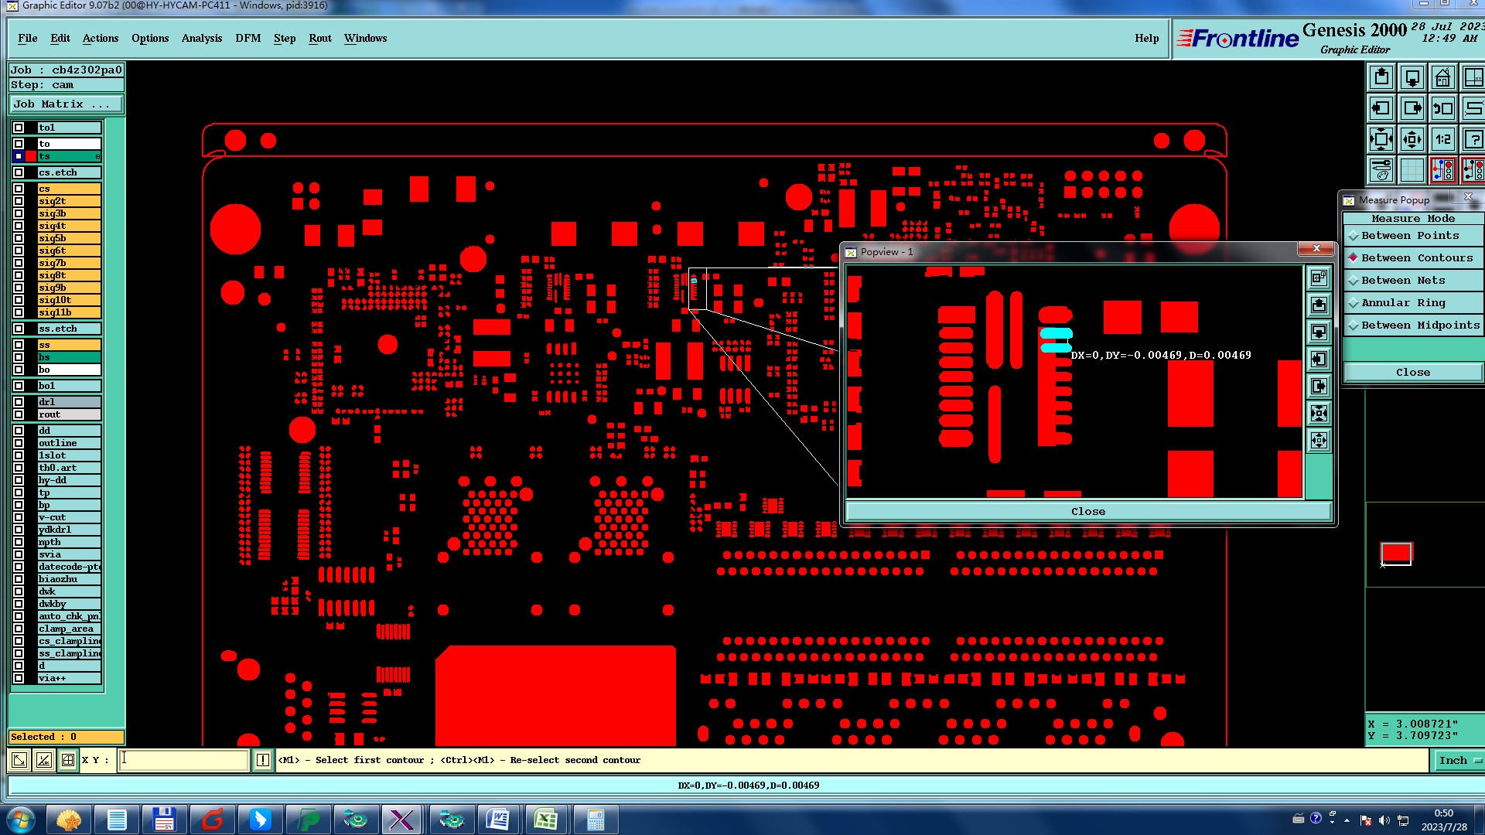
Task: Toggle the grid display icon
Action: (x=1412, y=170)
